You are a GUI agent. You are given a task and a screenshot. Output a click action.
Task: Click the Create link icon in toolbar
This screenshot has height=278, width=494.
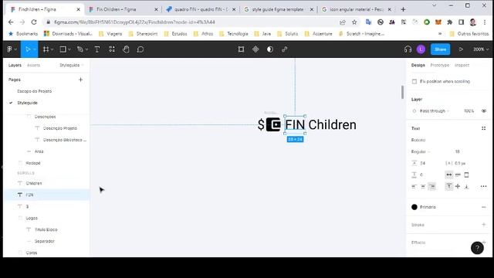pos(285,49)
